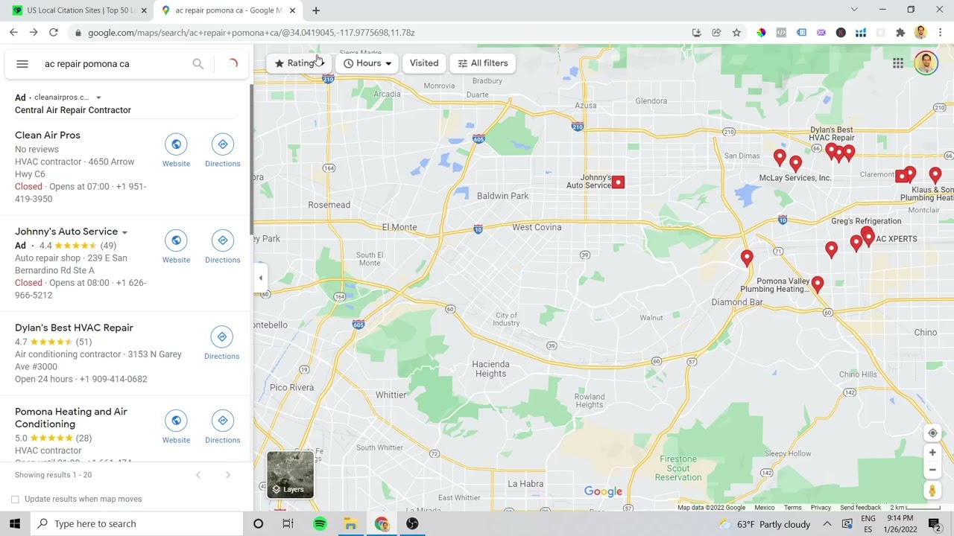Open Chrome tab search chevron

(x=854, y=10)
